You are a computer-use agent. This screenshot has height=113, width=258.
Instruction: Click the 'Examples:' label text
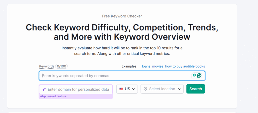(130, 66)
